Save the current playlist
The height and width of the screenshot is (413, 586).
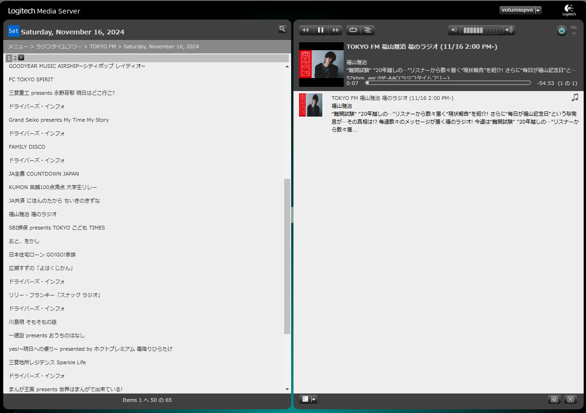coord(554,399)
